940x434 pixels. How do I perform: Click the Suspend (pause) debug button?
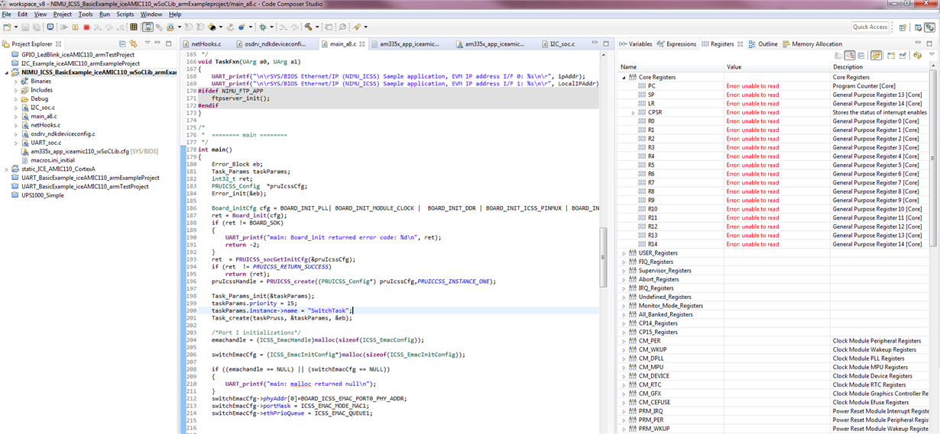point(76,27)
